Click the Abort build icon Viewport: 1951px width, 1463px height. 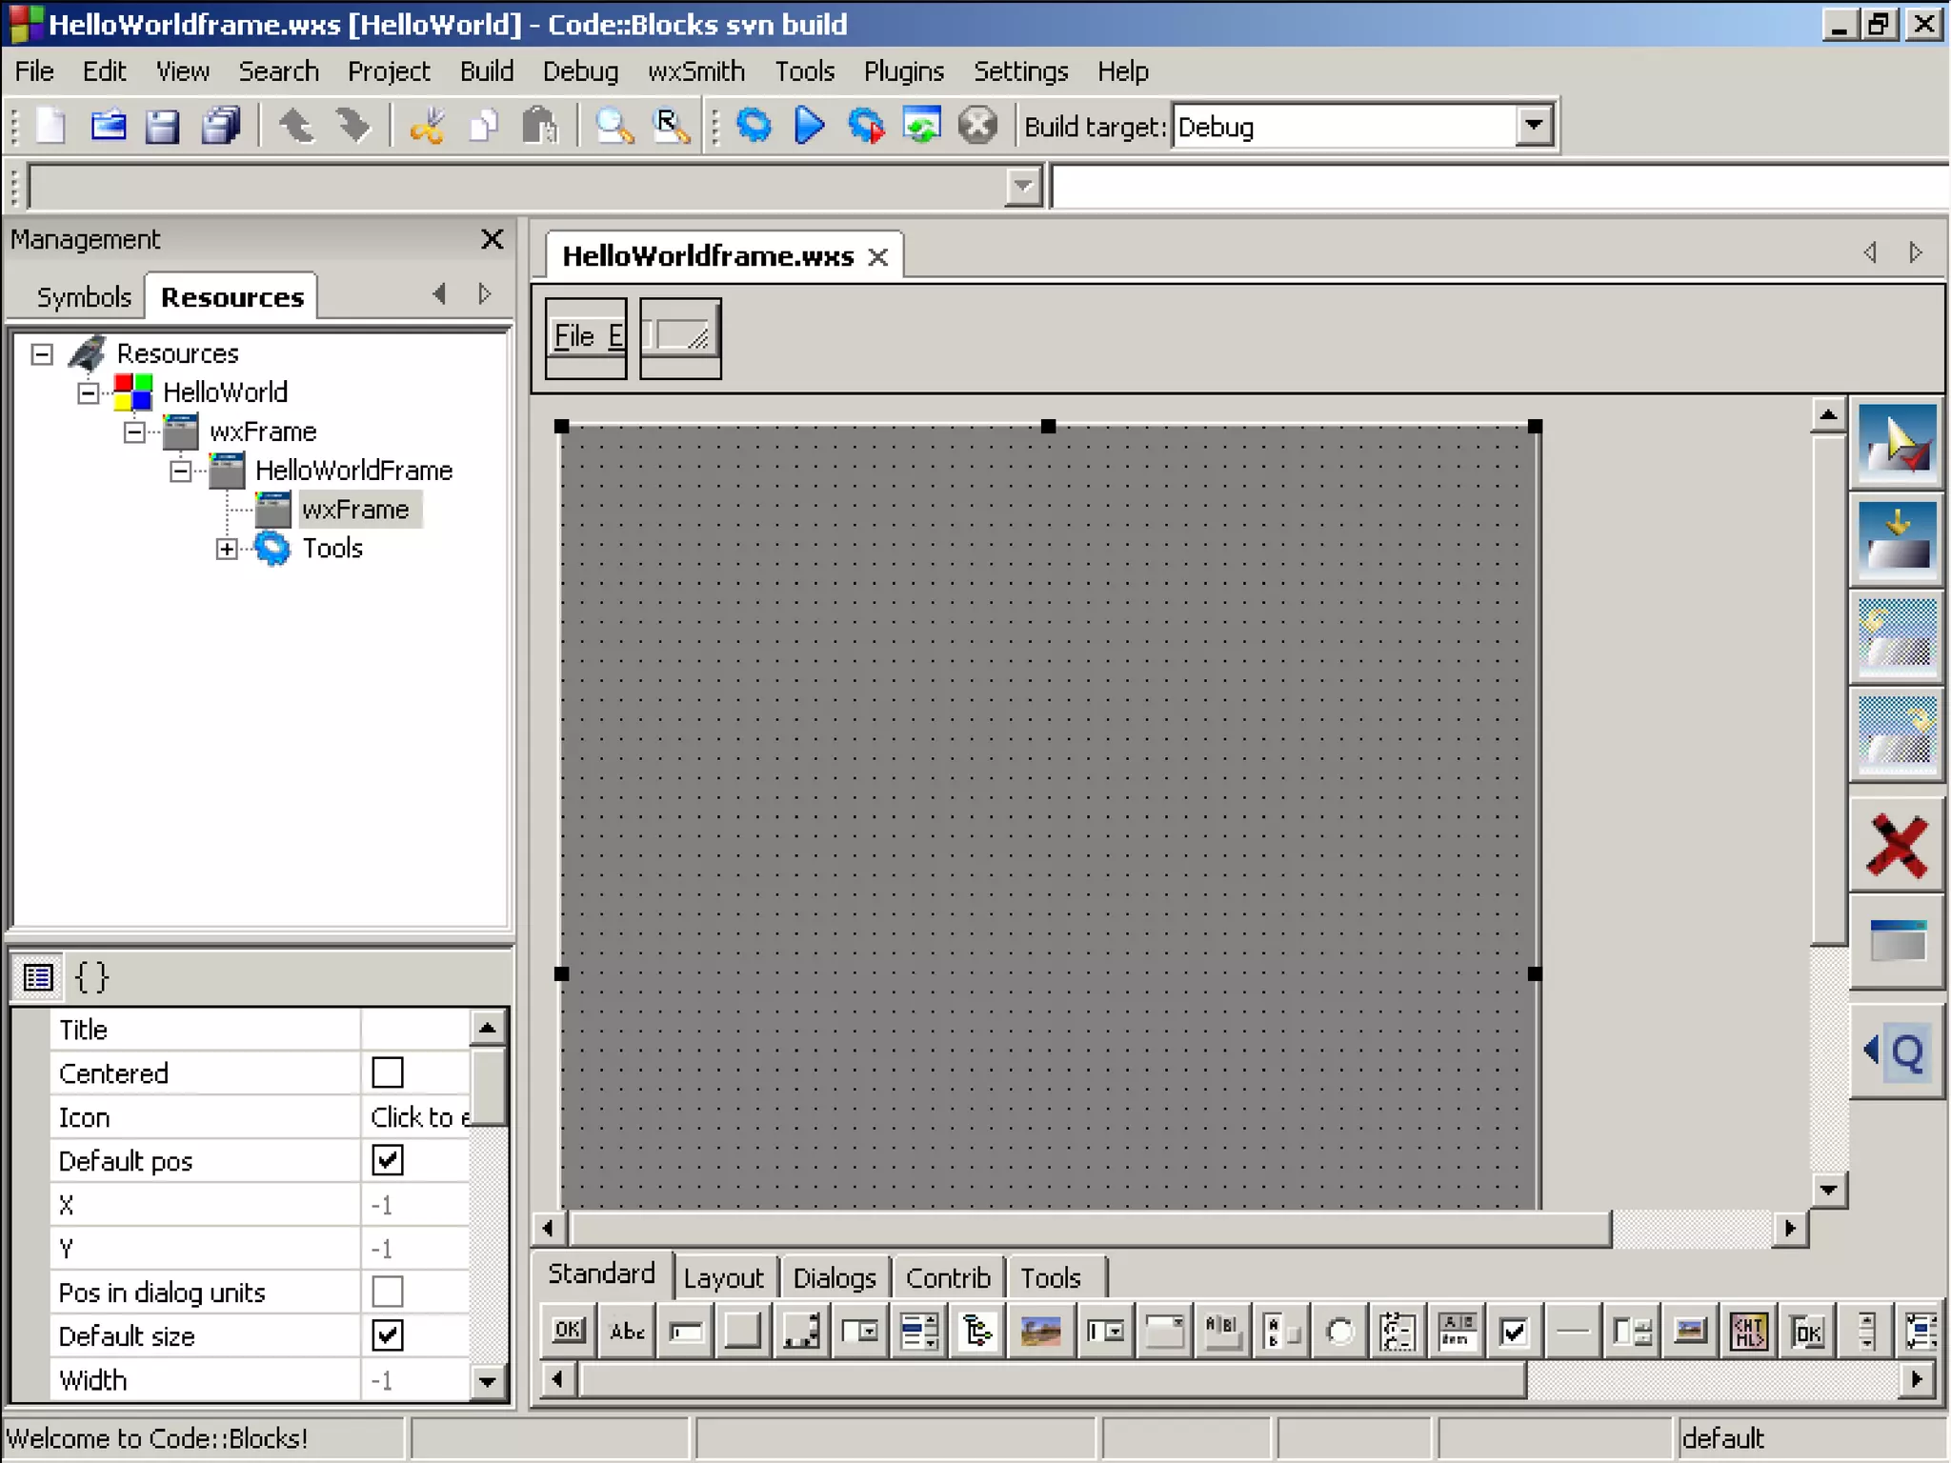point(976,126)
